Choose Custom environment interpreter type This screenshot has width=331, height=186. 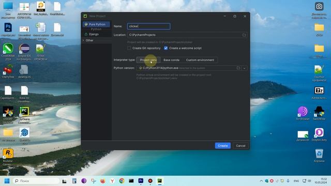[200, 60]
